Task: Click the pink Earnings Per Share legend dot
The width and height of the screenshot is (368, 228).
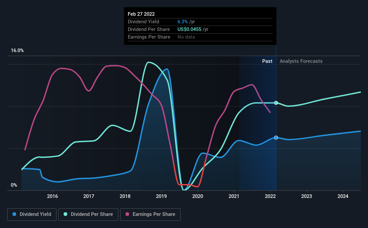Action: (127, 214)
